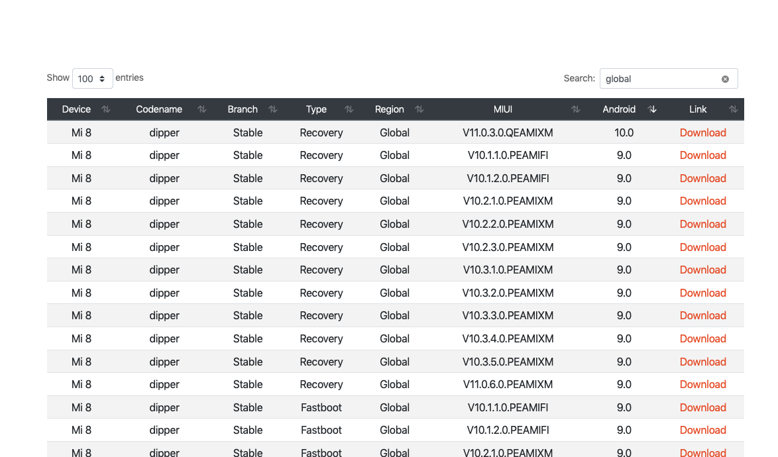Sort table by Android column
This screenshot has width=778, height=457.
652,109
